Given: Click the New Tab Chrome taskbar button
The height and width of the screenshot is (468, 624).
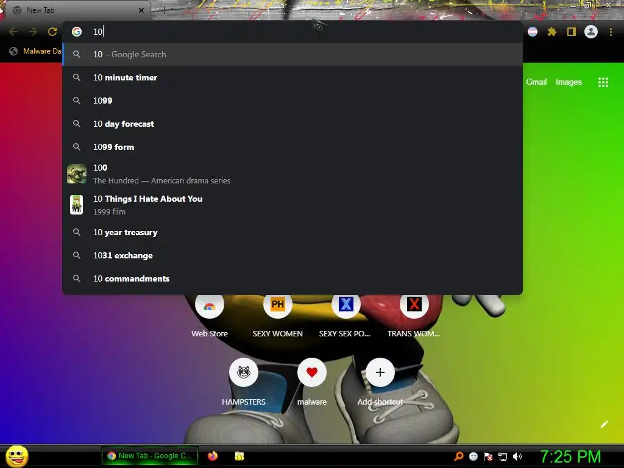Looking at the screenshot, I should [150, 456].
